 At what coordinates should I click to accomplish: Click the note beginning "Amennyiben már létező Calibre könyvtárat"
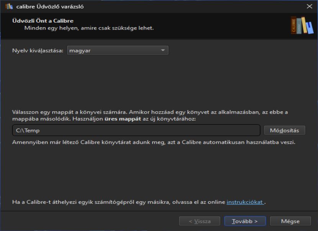(154, 142)
